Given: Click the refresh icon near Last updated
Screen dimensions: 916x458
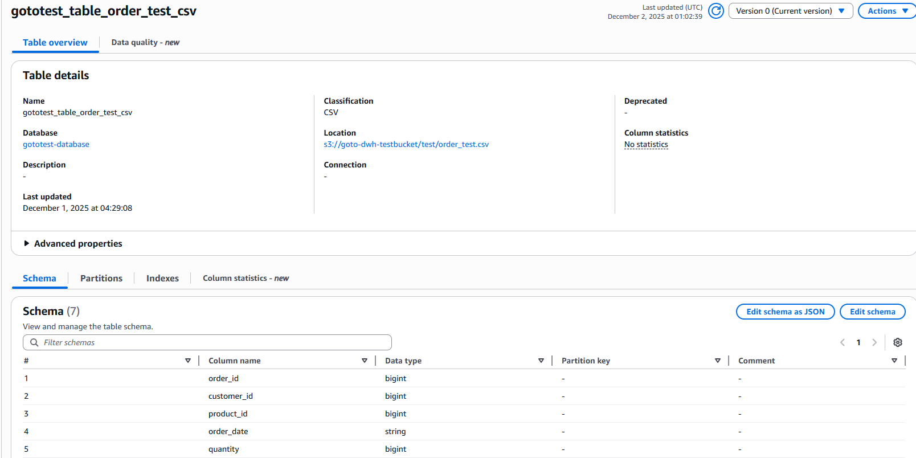Looking at the screenshot, I should 716,11.
